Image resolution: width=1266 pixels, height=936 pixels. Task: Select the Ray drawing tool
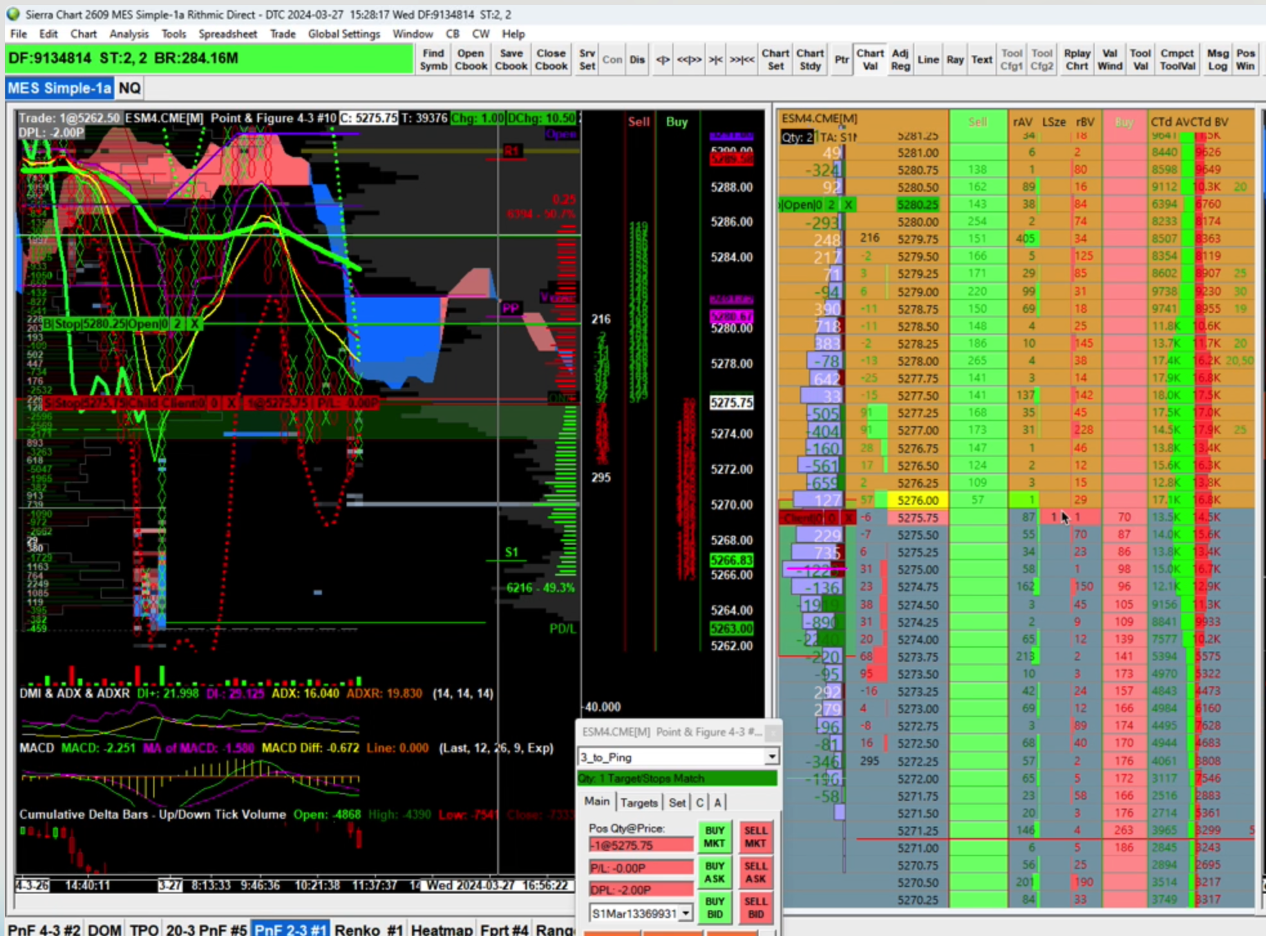(954, 59)
